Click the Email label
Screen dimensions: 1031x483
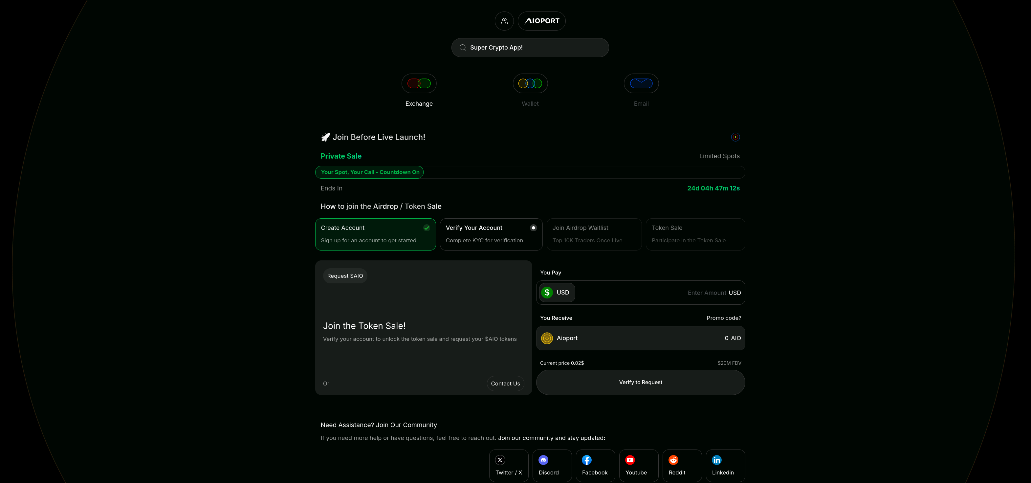[x=641, y=104]
